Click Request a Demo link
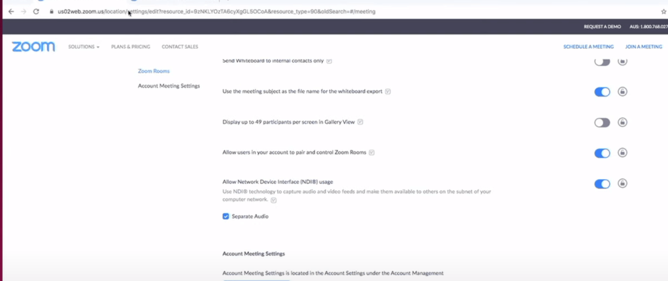The width and height of the screenshot is (668, 281). [603, 26]
